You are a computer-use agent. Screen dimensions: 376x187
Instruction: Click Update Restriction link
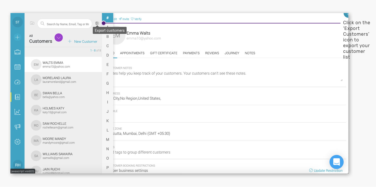tap(326, 171)
